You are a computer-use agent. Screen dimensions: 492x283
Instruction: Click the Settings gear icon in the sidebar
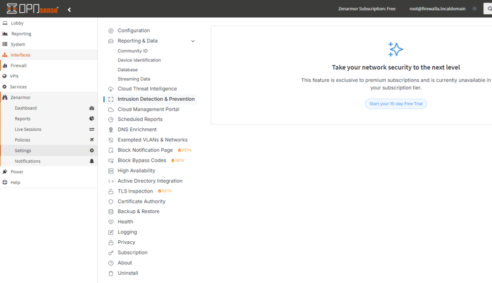[92, 150]
